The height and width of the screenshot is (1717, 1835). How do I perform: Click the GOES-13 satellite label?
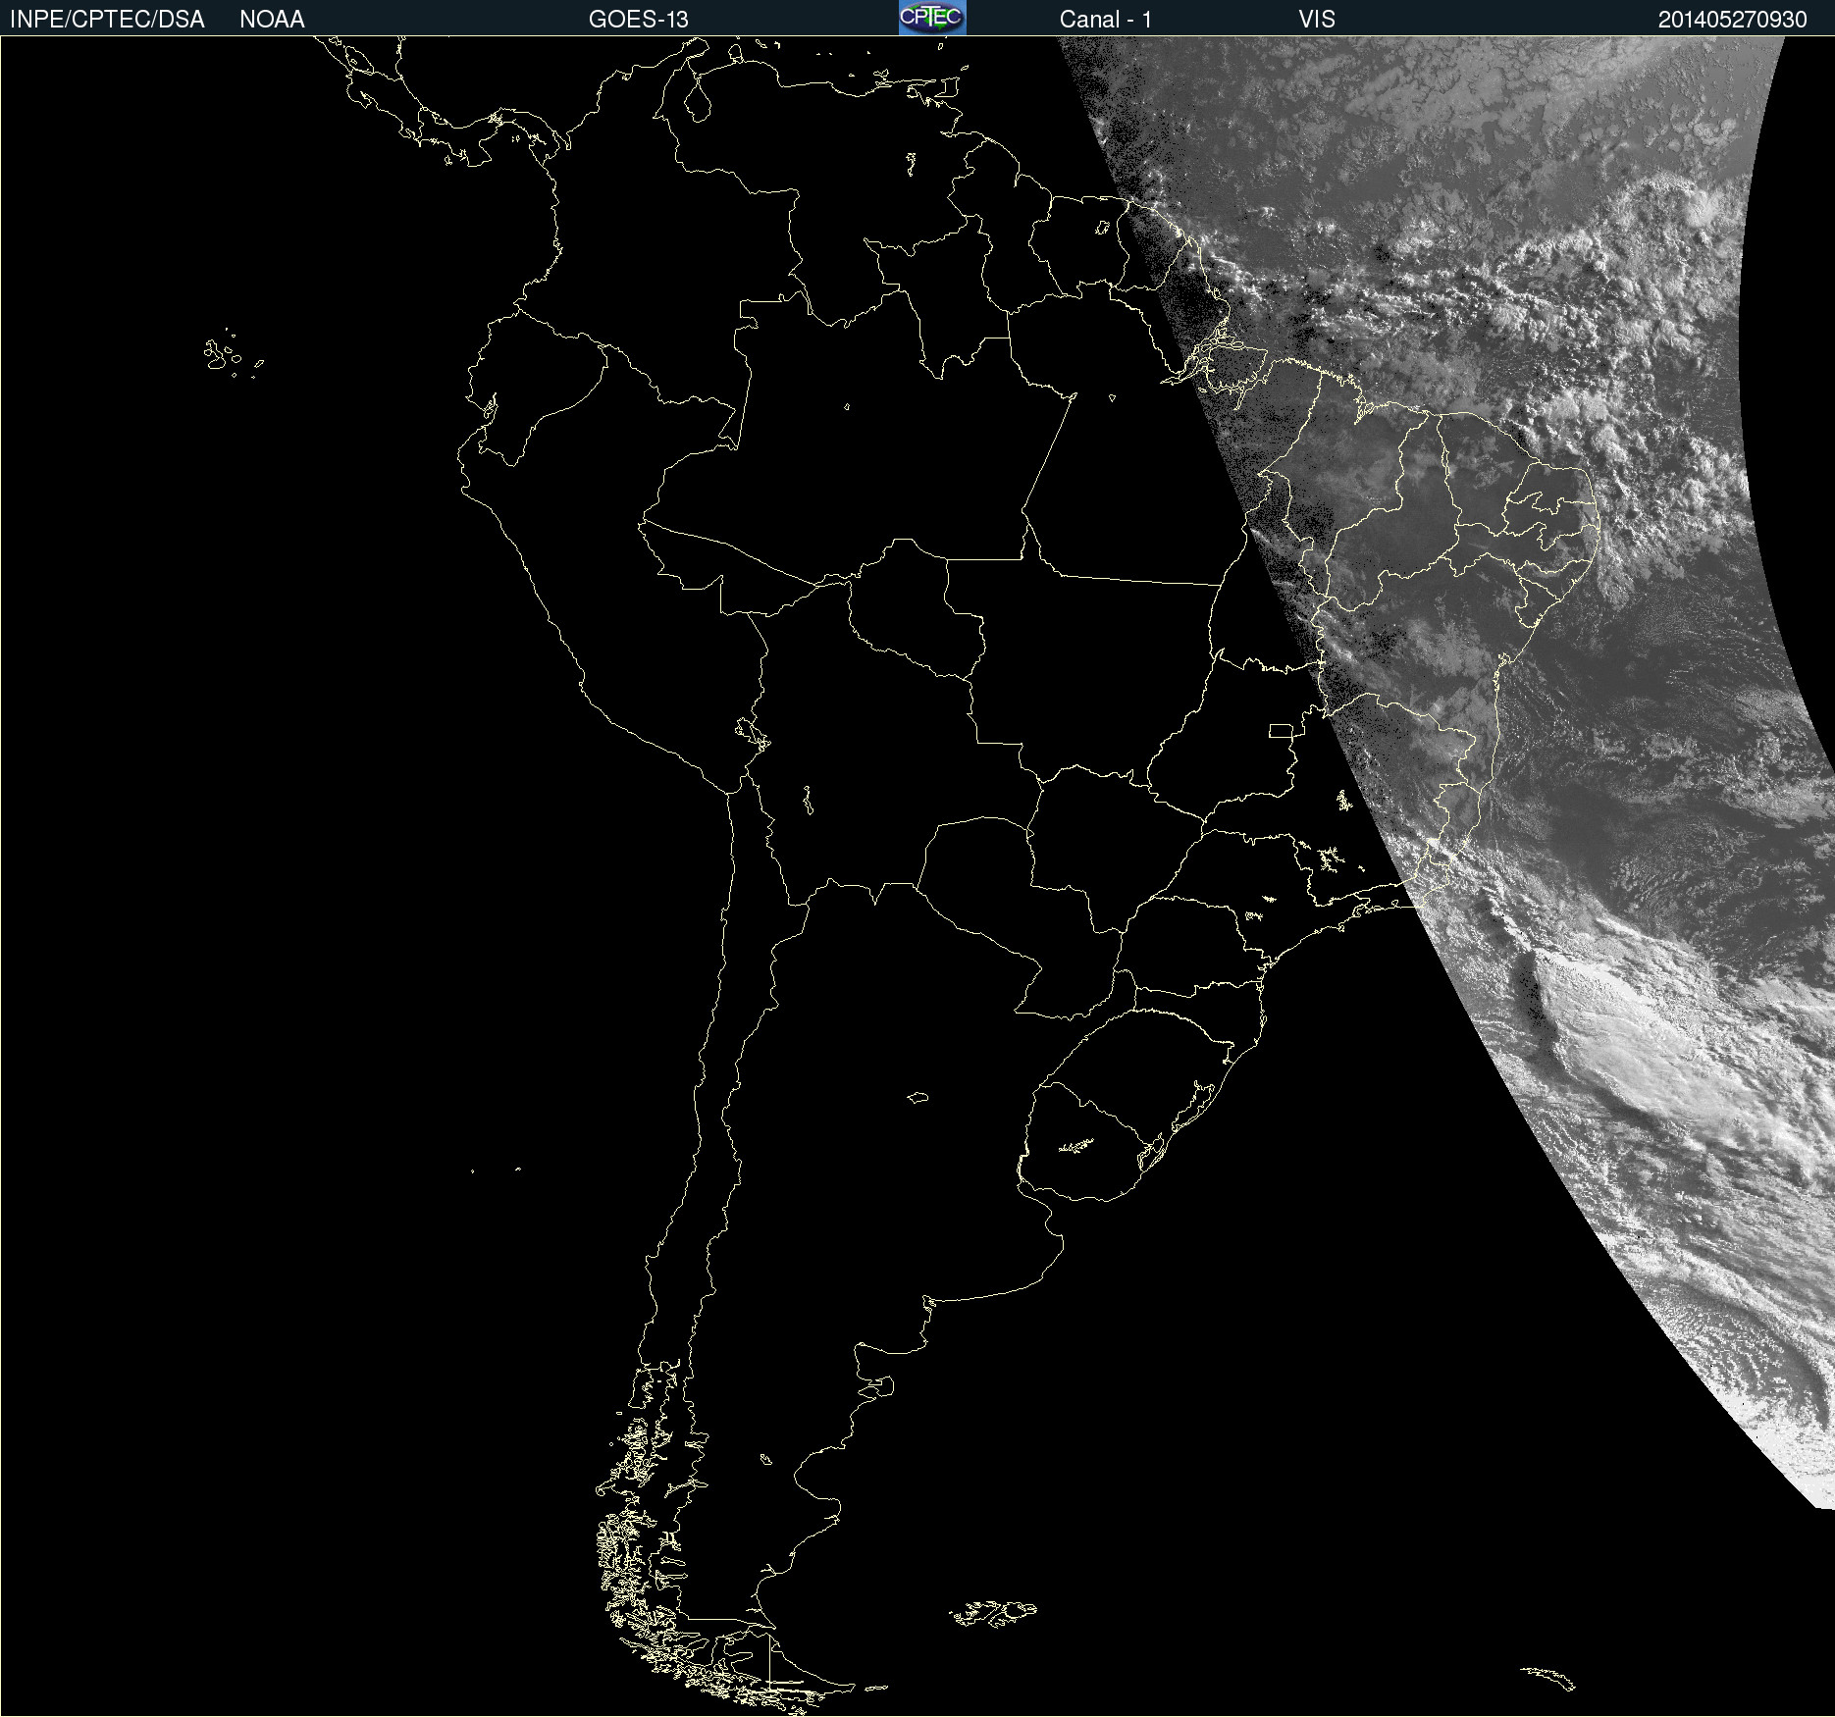pyautogui.click(x=639, y=20)
